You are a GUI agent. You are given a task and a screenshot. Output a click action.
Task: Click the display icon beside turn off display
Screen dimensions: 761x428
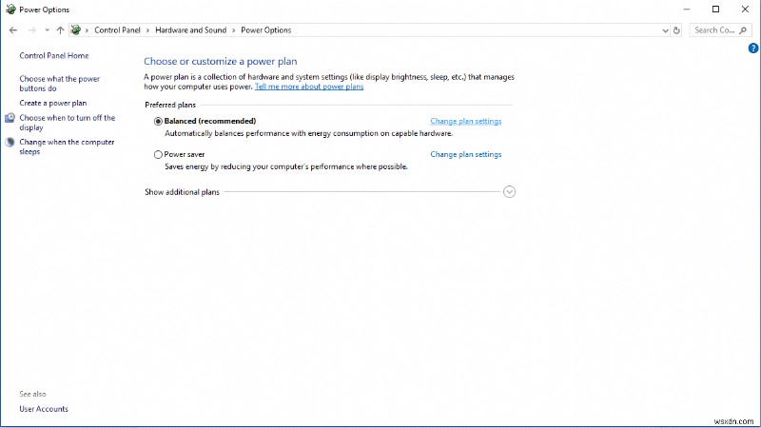10,118
